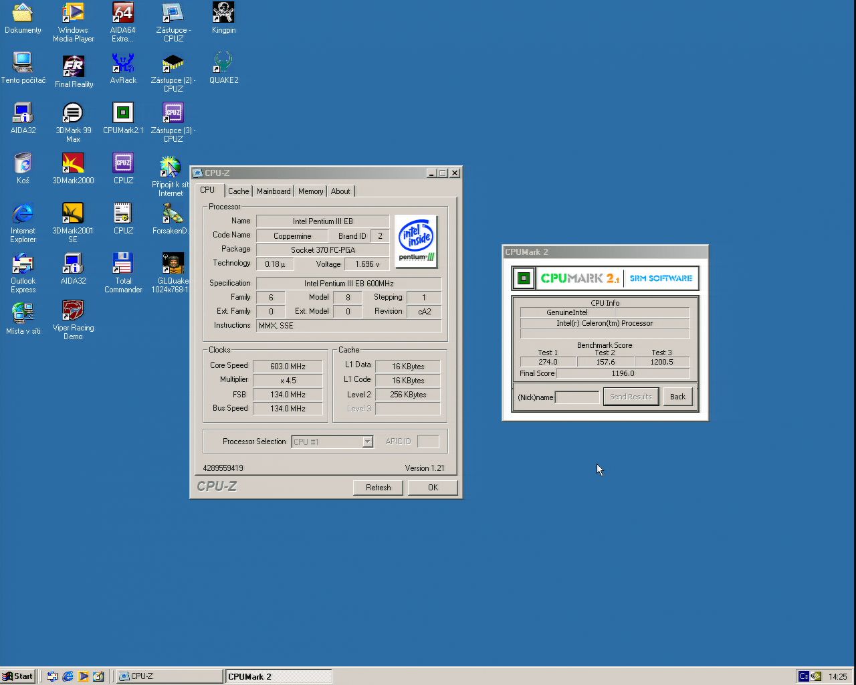Click the Name field Intel Pentium III EB
The image size is (856, 685).
[322, 221]
